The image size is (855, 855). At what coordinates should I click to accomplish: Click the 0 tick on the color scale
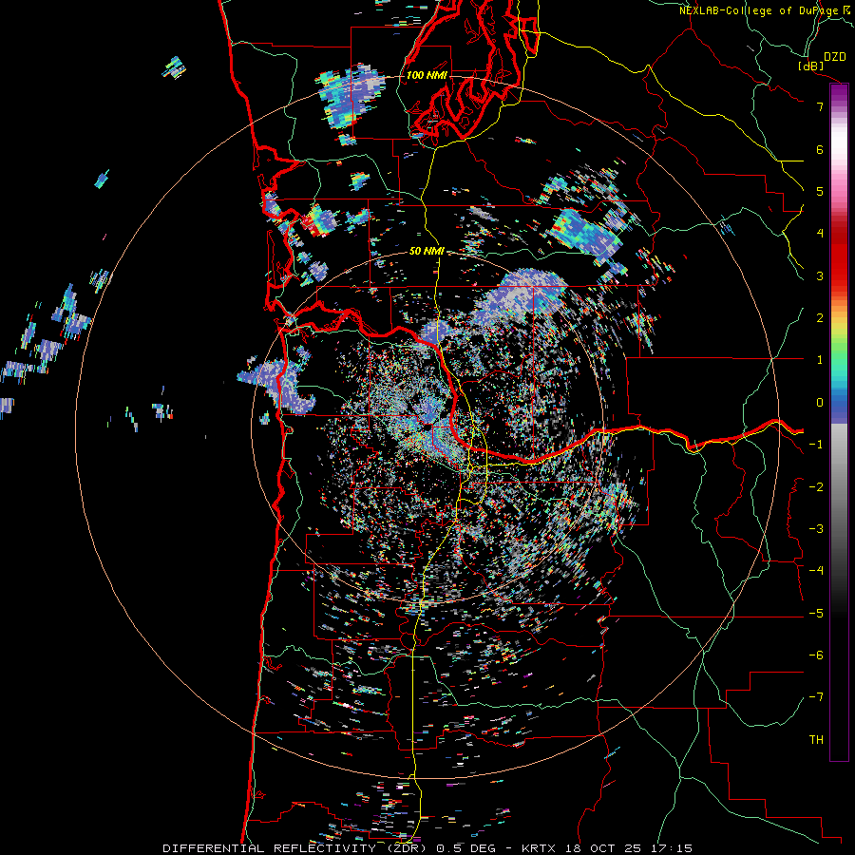click(x=820, y=403)
